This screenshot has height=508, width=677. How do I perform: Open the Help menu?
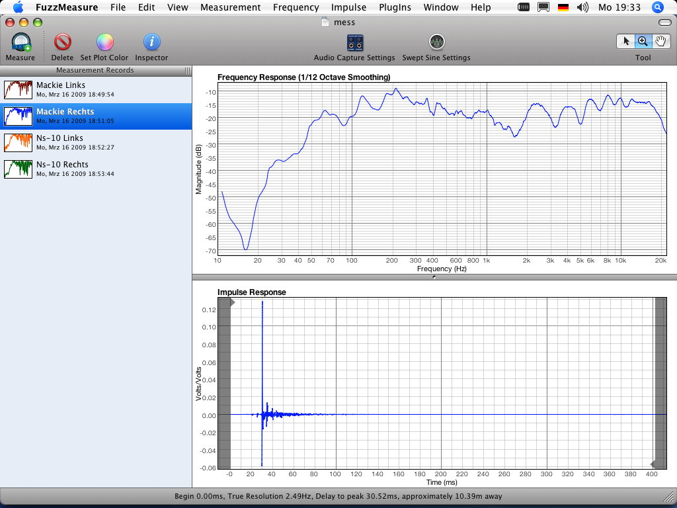coord(481,7)
